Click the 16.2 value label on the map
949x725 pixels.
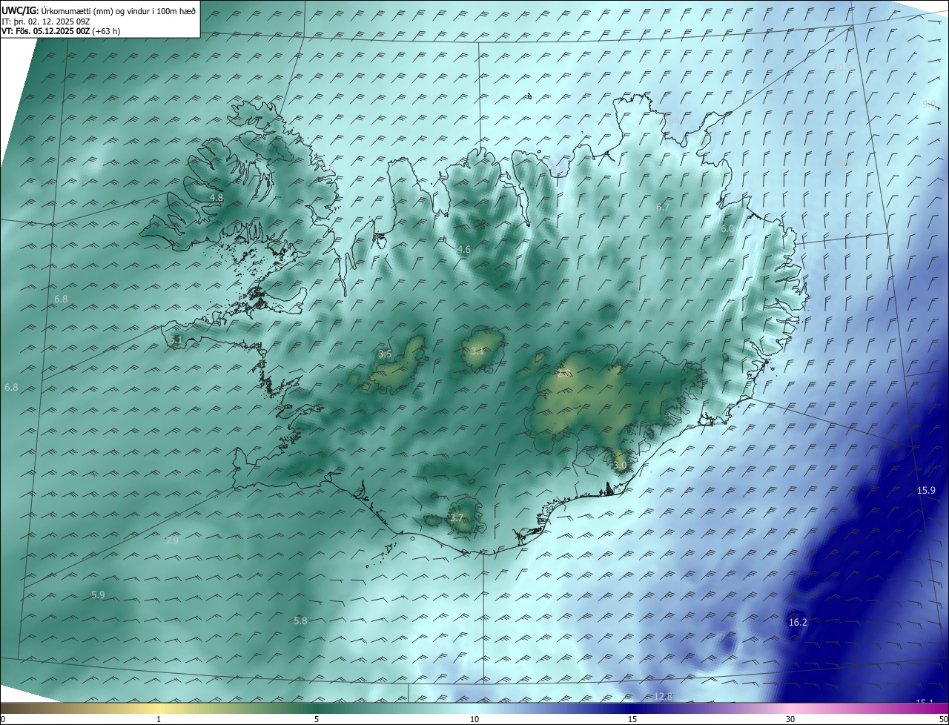pos(798,623)
